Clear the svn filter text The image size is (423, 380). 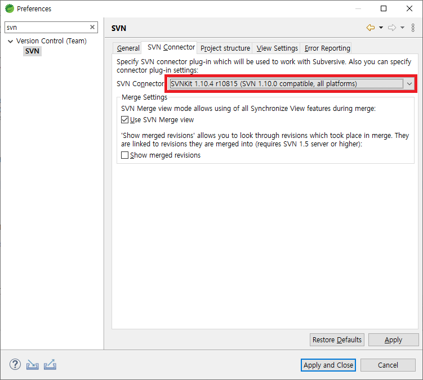(92, 27)
